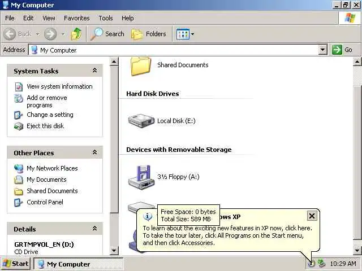Viewport: 362px width, 271px height.
Task: Open the View menu
Action: 49,18
